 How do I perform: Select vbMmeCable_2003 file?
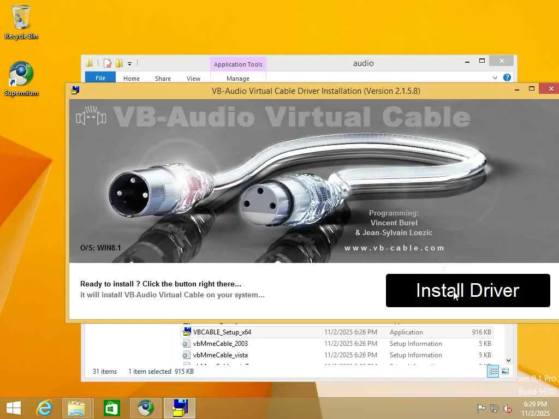(221, 344)
